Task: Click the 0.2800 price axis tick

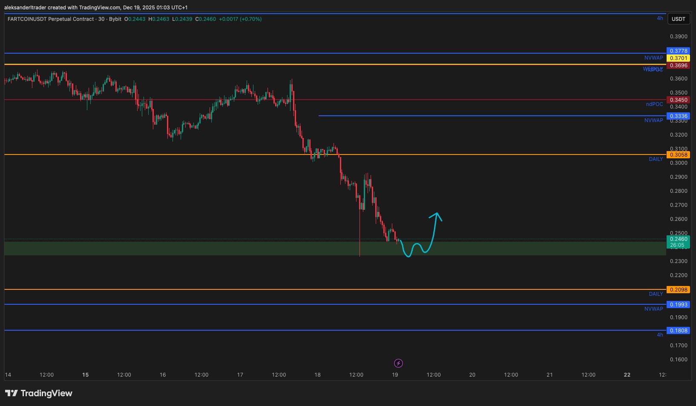Action: click(679, 191)
